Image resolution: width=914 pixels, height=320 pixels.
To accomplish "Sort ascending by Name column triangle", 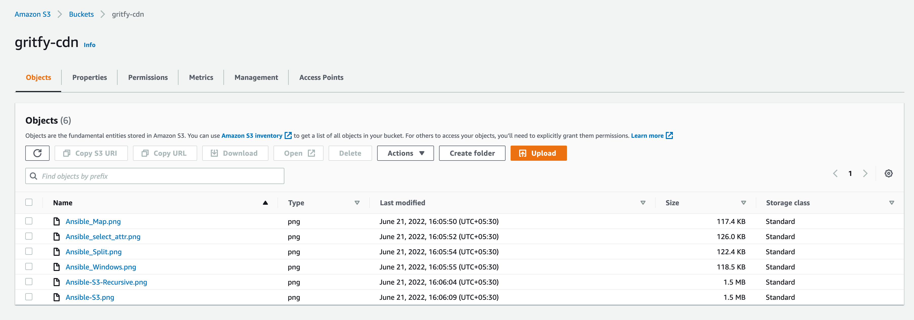I will point(265,203).
